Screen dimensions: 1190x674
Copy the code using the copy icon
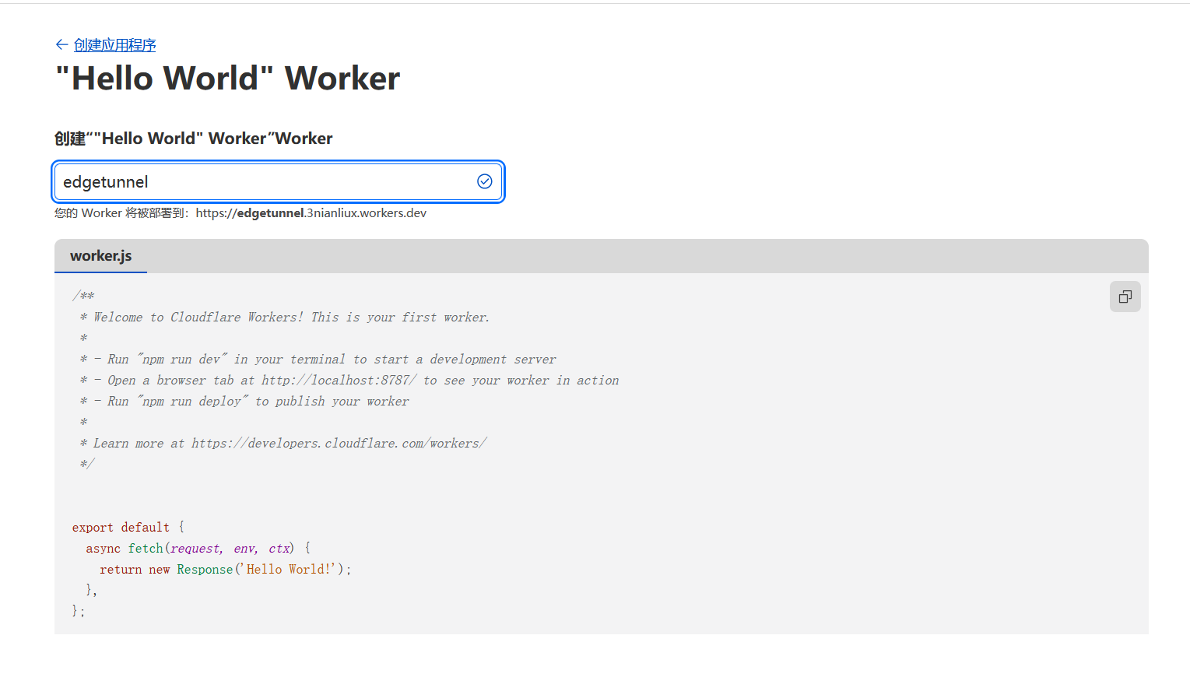point(1125,297)
